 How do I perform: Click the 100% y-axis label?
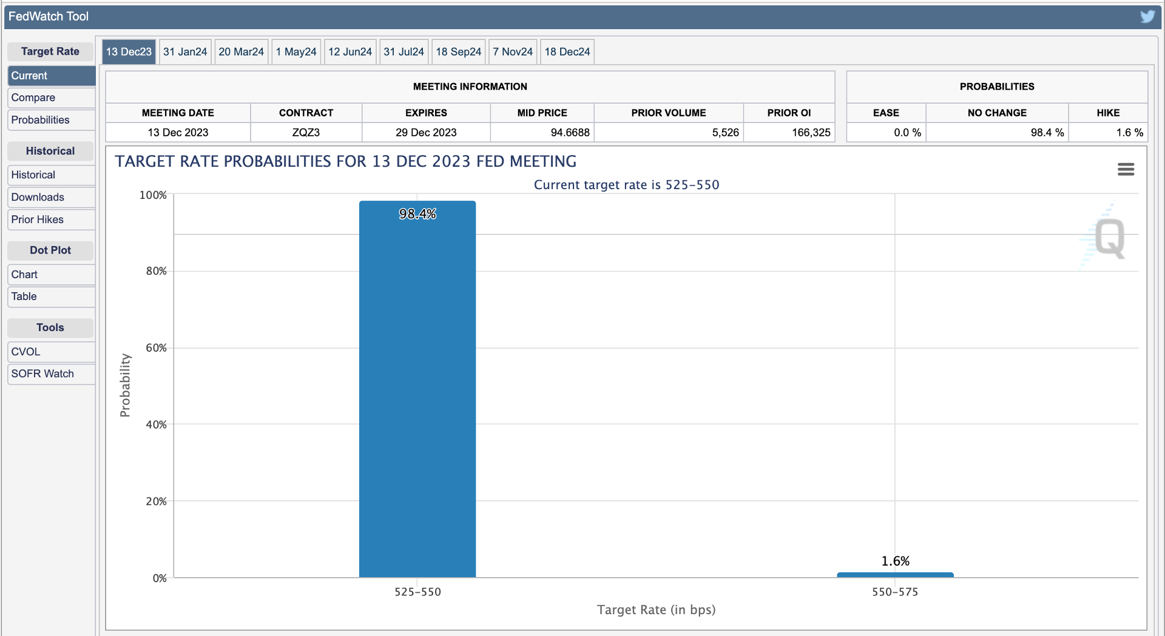coord(153,195)
